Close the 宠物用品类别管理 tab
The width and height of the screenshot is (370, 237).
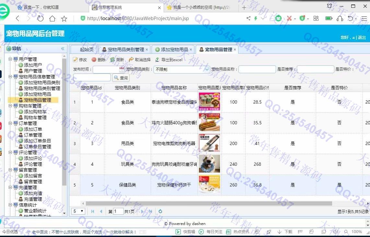pyautogui.click(x=147, y=50)
